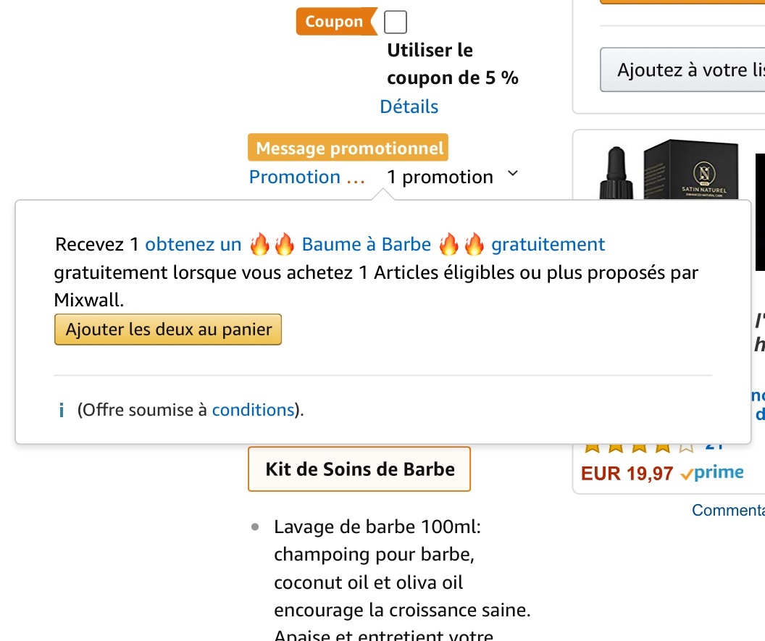This screenshot has height=641, width=765.
Task: Click the sponsored product star rating
Action: (637, 443)
